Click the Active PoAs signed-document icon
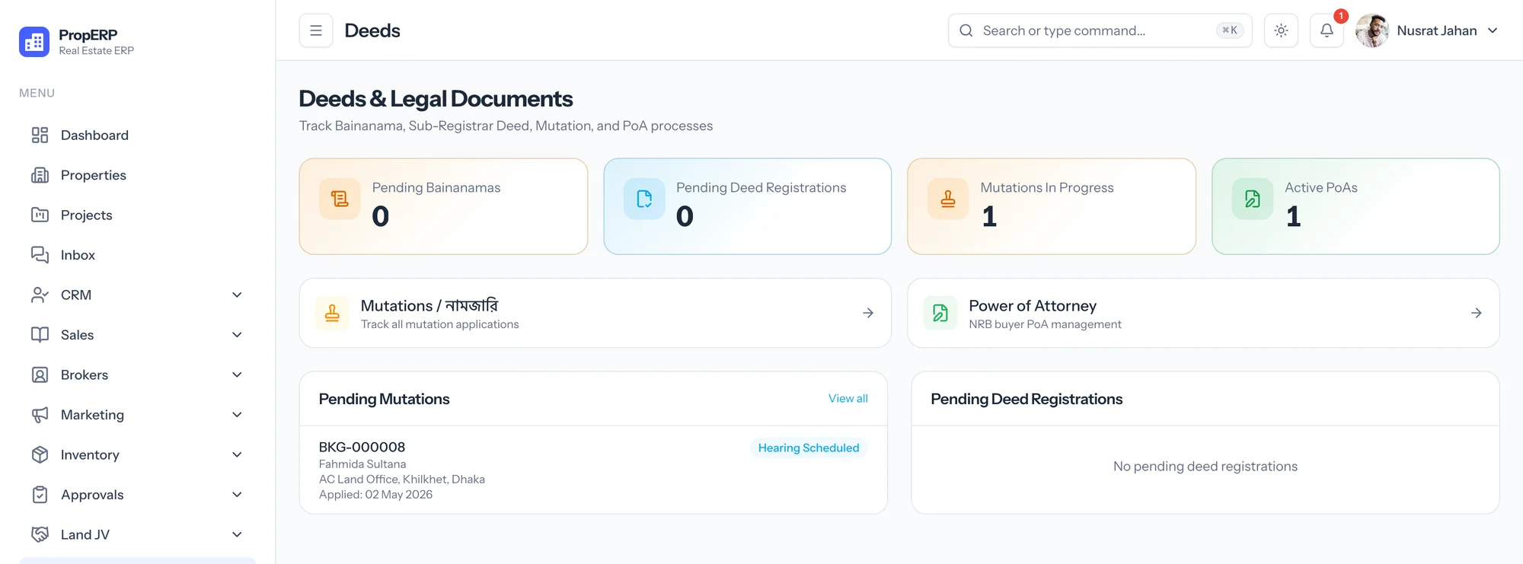1523x564 pixels. click(x=1253, y=199)
